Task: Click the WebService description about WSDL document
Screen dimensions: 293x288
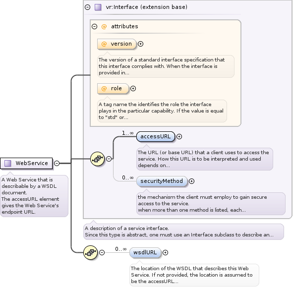Action: pos(34,196)
